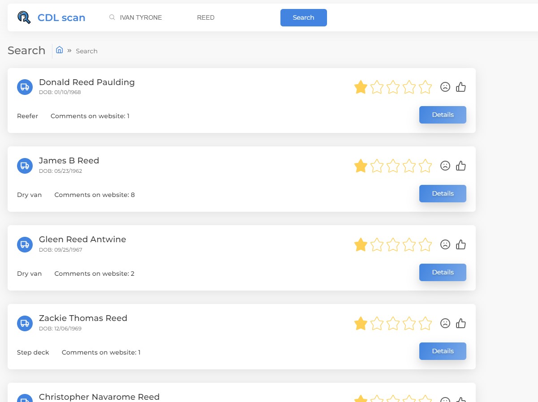This screenshot has width=538, height=402.
Task: Click the CDL scan brand title
Action: 61,18
